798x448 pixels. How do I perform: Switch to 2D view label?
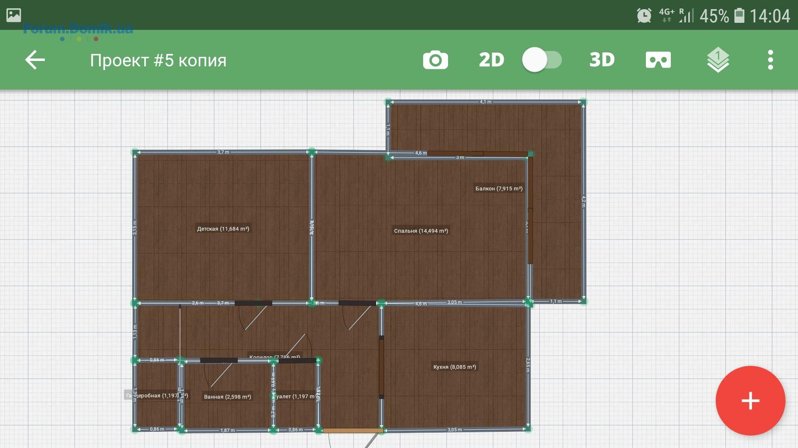tap(491, 60)
